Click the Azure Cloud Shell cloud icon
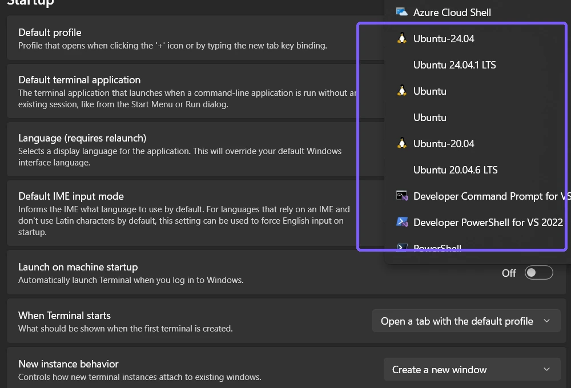Screen dimensions: 571x388 (x=401, y=12)
